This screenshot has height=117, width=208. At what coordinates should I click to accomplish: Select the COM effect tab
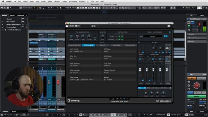(150, 88)
